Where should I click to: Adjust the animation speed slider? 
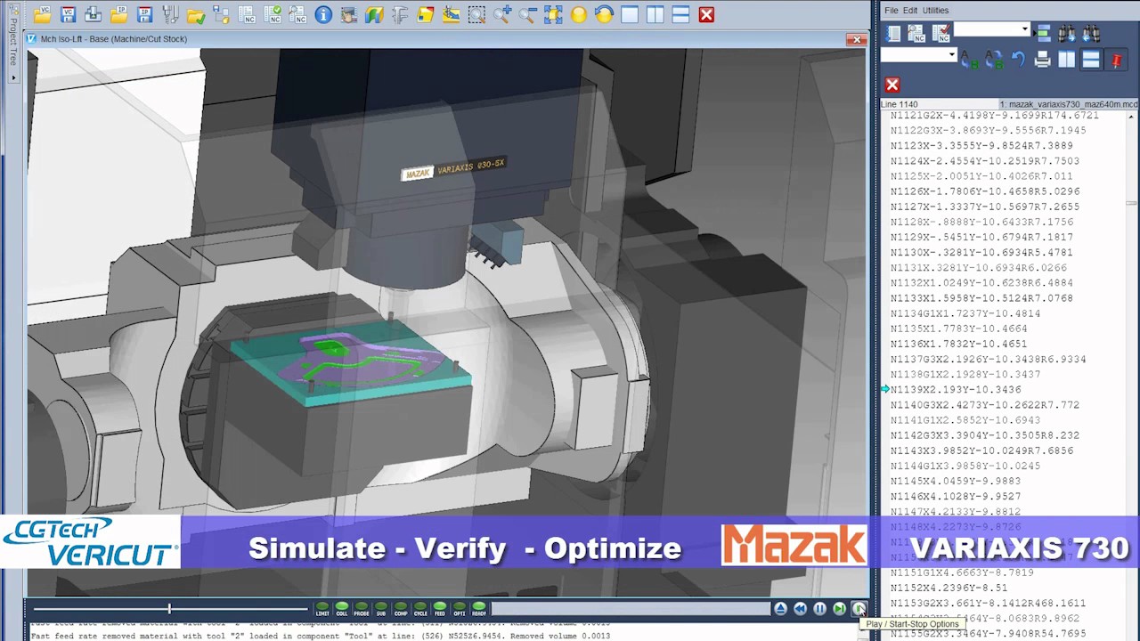(x=169, y=609)
